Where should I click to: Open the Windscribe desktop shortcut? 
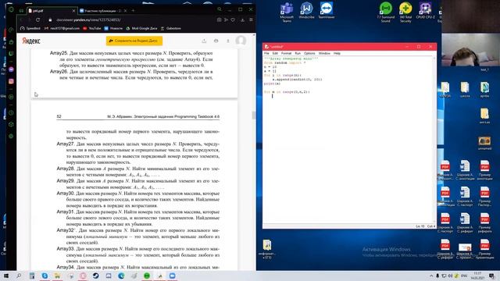[x=306, y=10]
